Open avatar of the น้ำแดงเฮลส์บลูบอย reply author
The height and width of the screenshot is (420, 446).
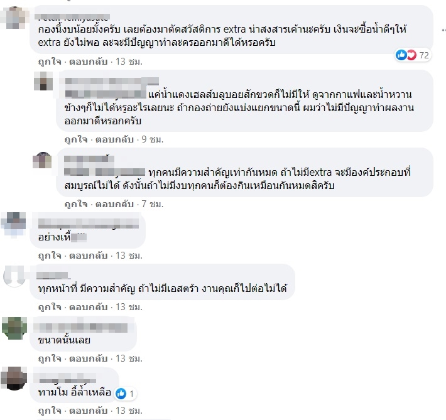point(43,81)
